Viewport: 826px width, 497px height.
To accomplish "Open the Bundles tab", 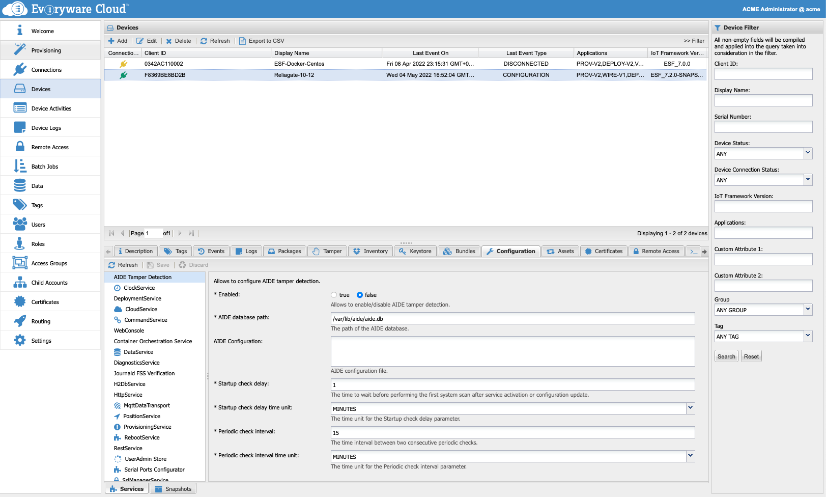I will [x=459, y=251].
